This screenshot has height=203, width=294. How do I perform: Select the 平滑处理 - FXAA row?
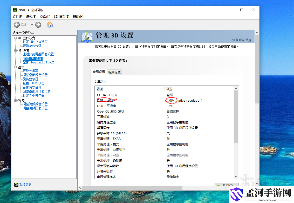click(165, 139)
